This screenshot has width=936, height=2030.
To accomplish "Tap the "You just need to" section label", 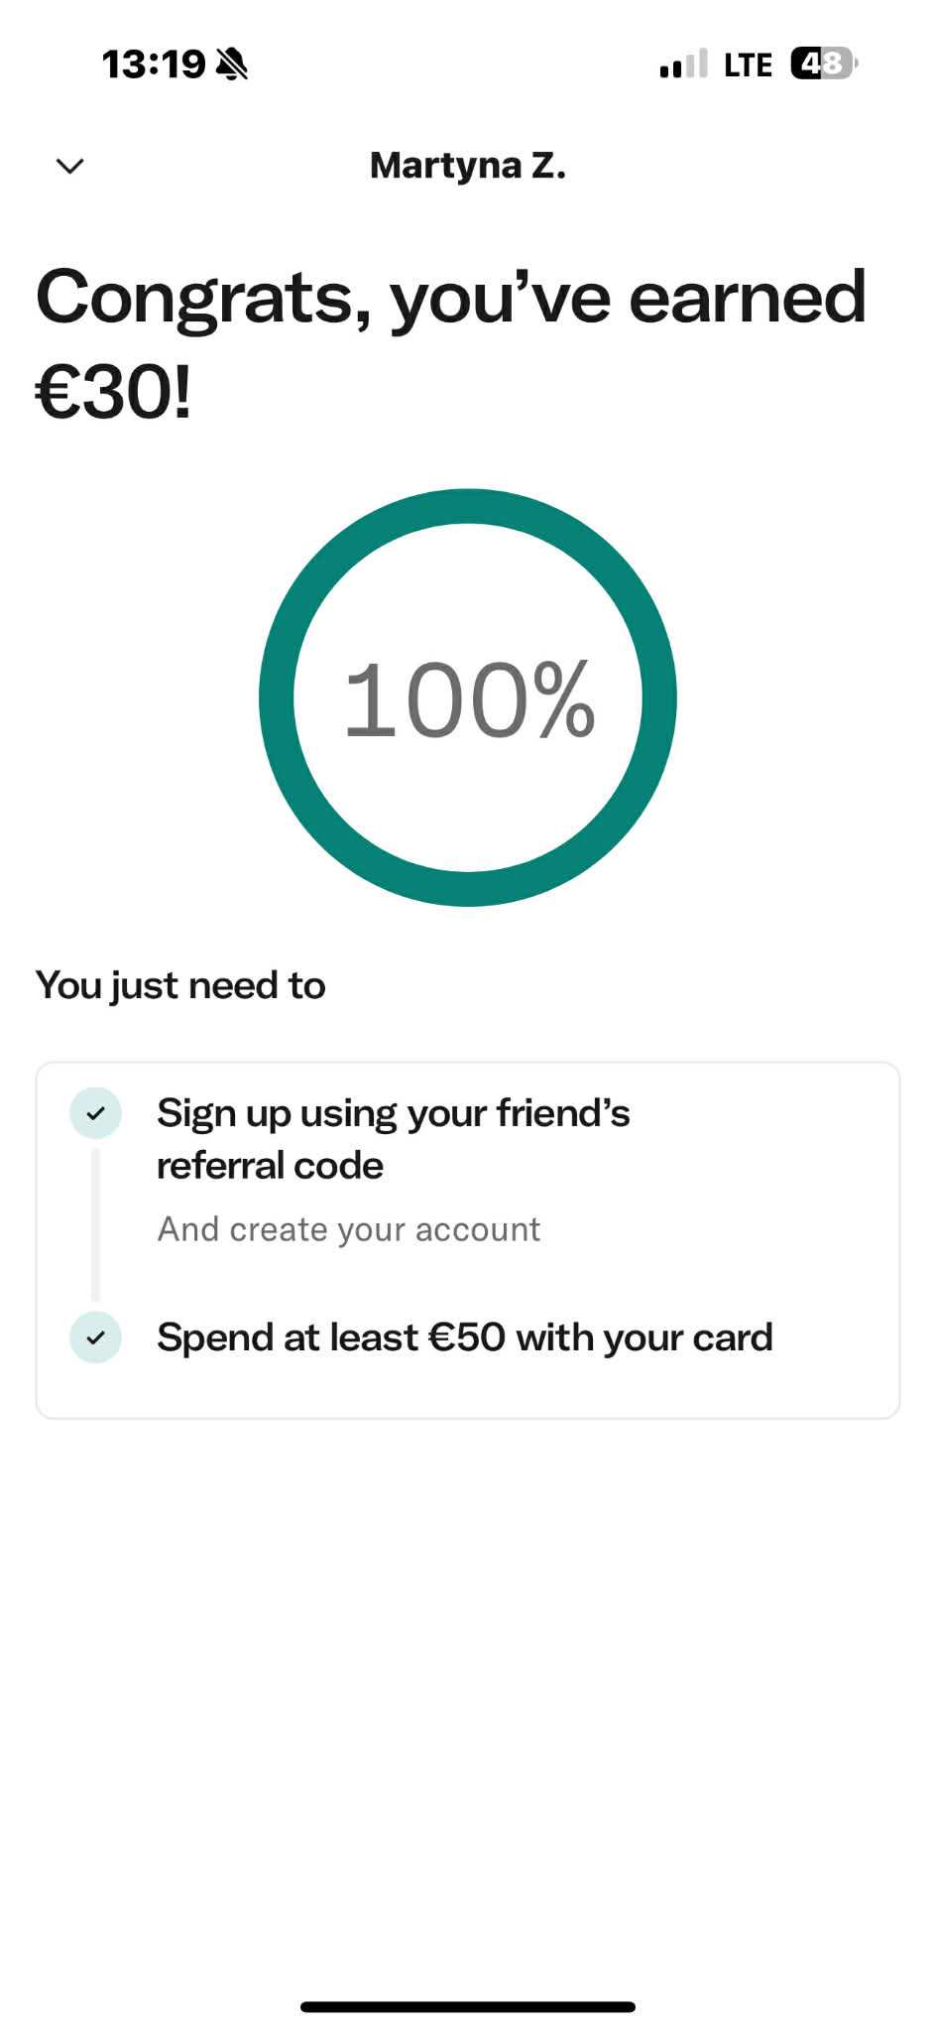I will pyautogui.click(x=180, y=985).
